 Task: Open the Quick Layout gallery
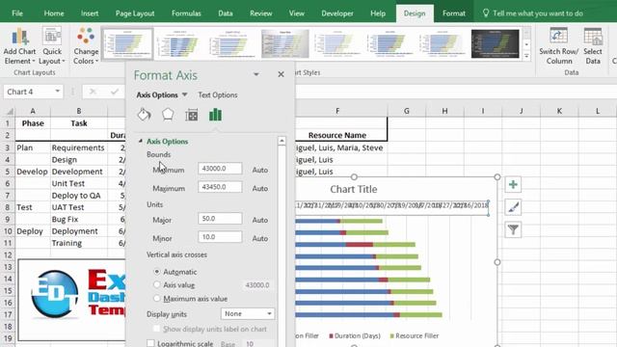[x=52, y=46]
